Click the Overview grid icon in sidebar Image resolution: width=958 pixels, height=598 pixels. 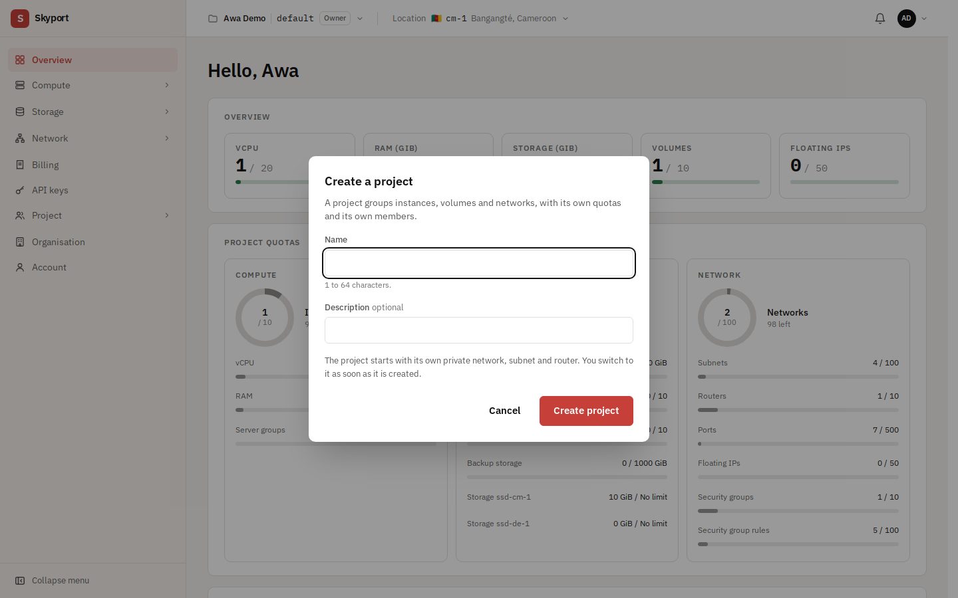tap(20, 60)
